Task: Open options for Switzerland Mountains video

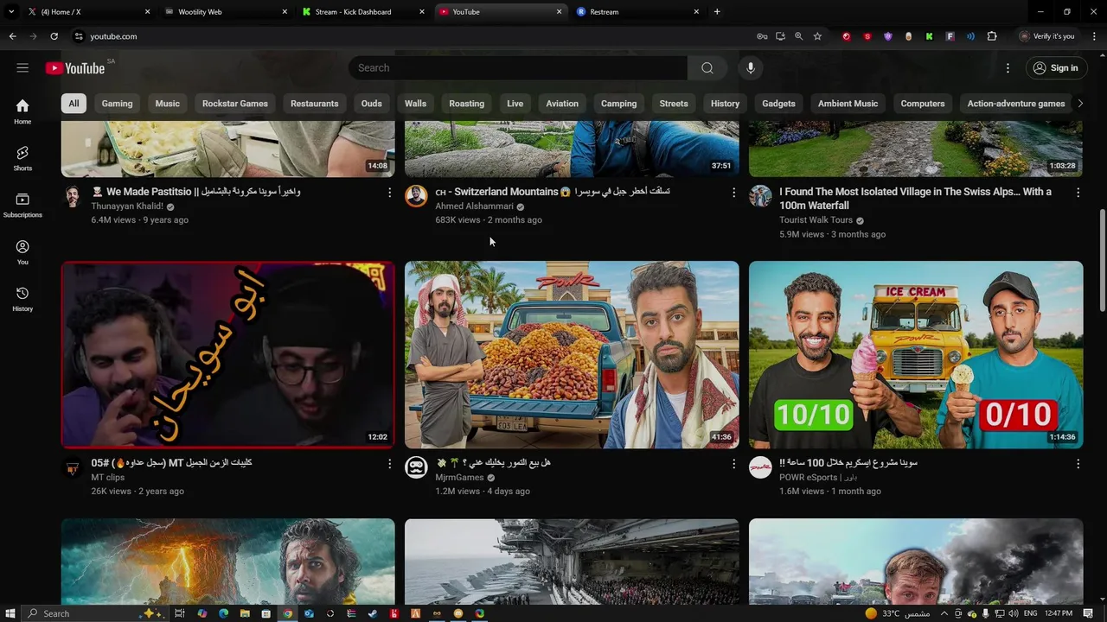Action: [733, 193]
